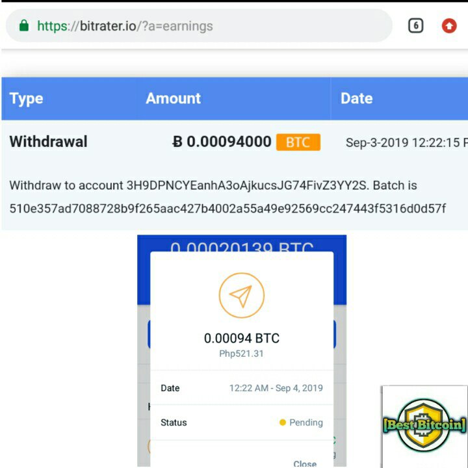Tap the red upward arrow update icon
The width and height of the screenshot is (468, 468).
(x=449, y=25)
